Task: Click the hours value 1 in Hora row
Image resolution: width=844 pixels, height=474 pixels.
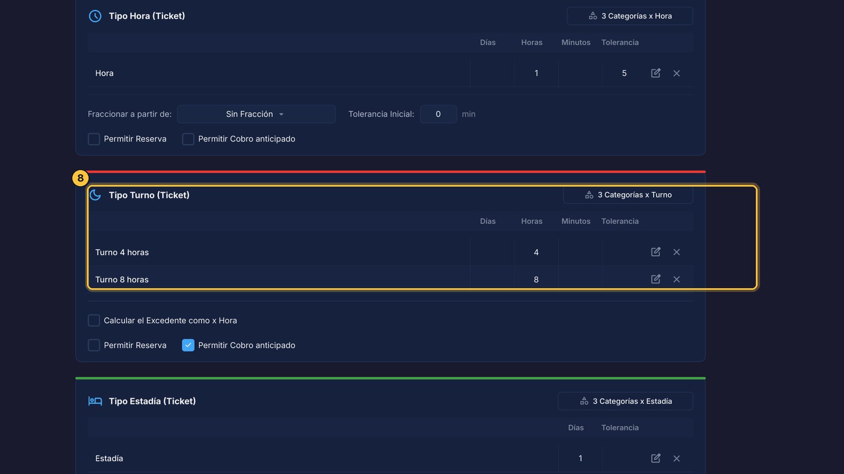Action: (x=536, y=73)
